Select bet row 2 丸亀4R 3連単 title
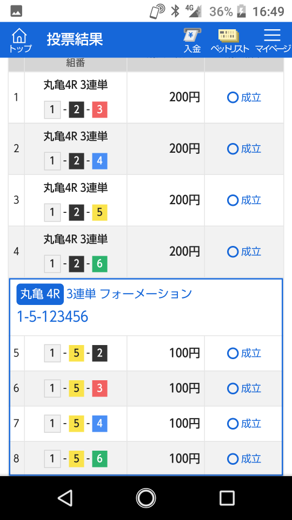Screen dimensions: 292x520 tap(76, 136)
